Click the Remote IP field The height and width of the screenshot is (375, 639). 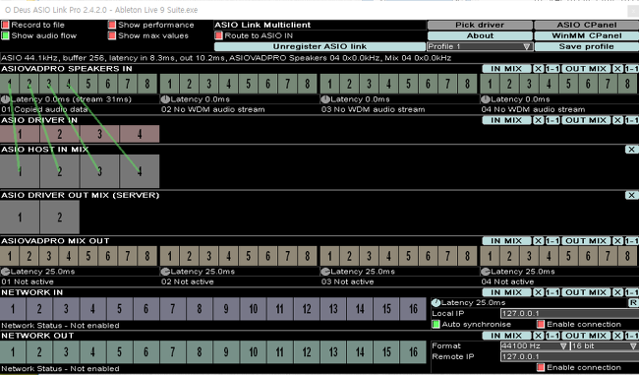click(x=570, y=356)
